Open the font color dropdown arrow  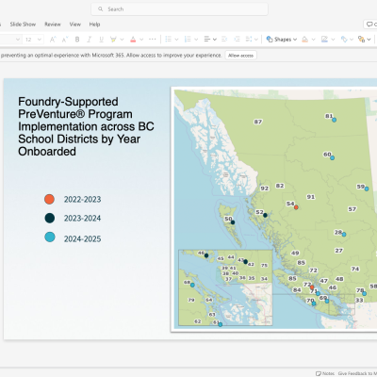[141, 40]
